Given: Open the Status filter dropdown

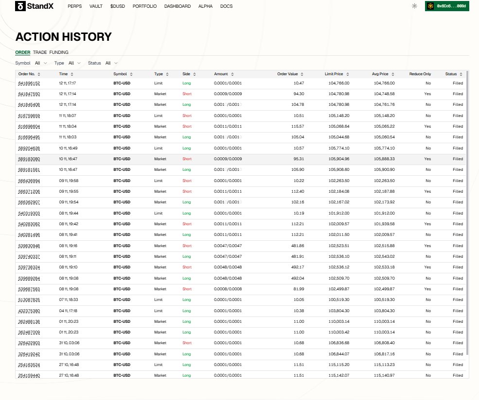Looking at the screenshot, I should [x=111, y=63].
